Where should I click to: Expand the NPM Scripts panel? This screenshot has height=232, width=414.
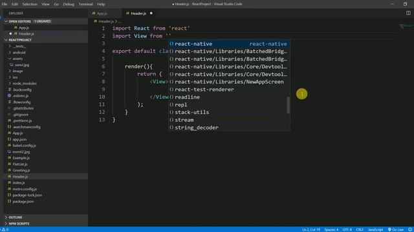6,224
